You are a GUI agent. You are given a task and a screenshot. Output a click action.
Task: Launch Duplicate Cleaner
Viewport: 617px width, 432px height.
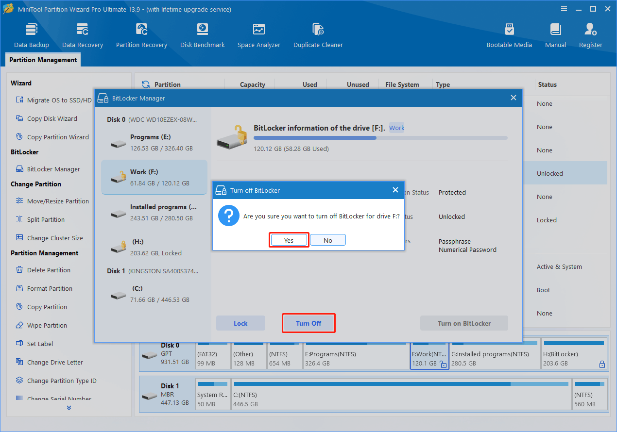[x=318, y=35]
